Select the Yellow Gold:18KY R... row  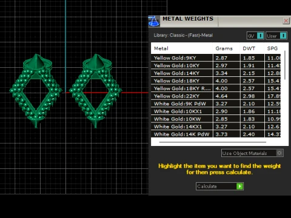(x=216, y=88)
